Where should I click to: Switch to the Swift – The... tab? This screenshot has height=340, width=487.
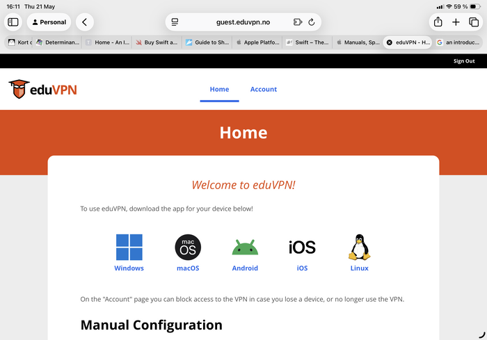click(308, 42)
